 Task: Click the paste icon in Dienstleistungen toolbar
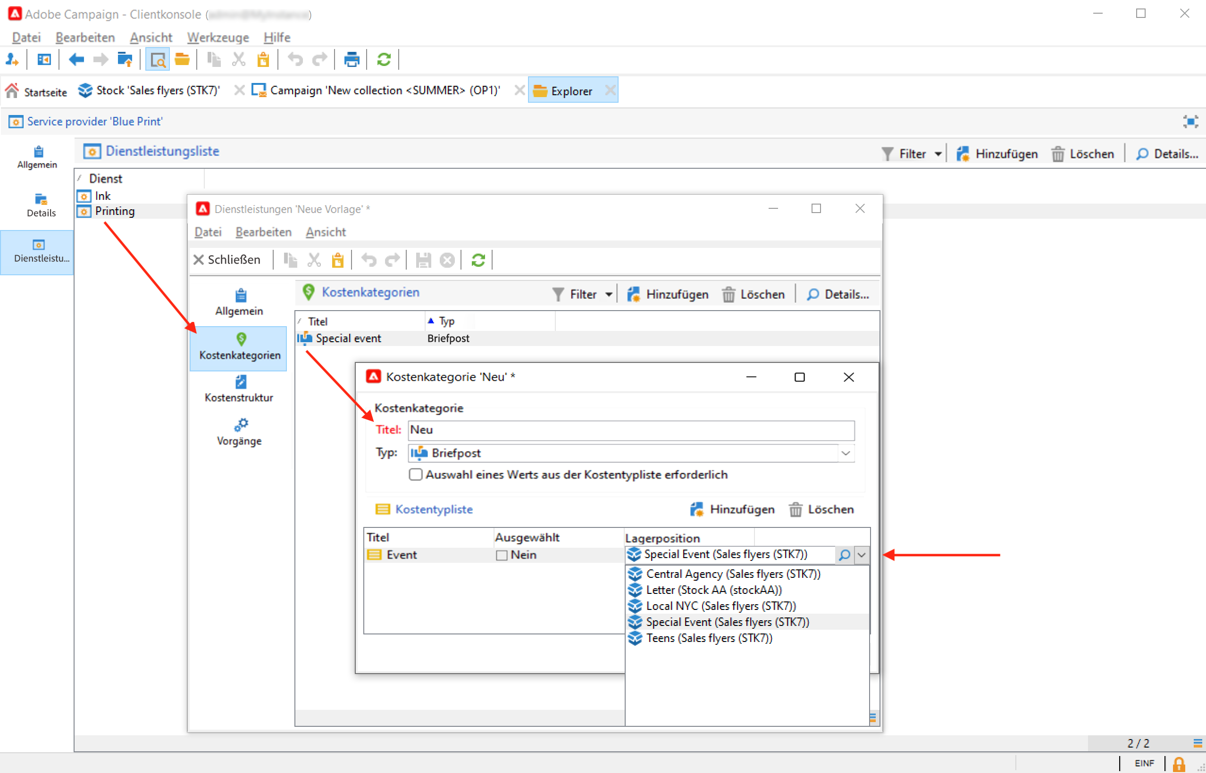338,260
